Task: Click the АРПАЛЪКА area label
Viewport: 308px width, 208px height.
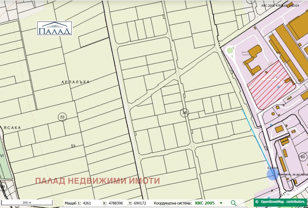Action: pyautogui.click(x=75, y=82)
